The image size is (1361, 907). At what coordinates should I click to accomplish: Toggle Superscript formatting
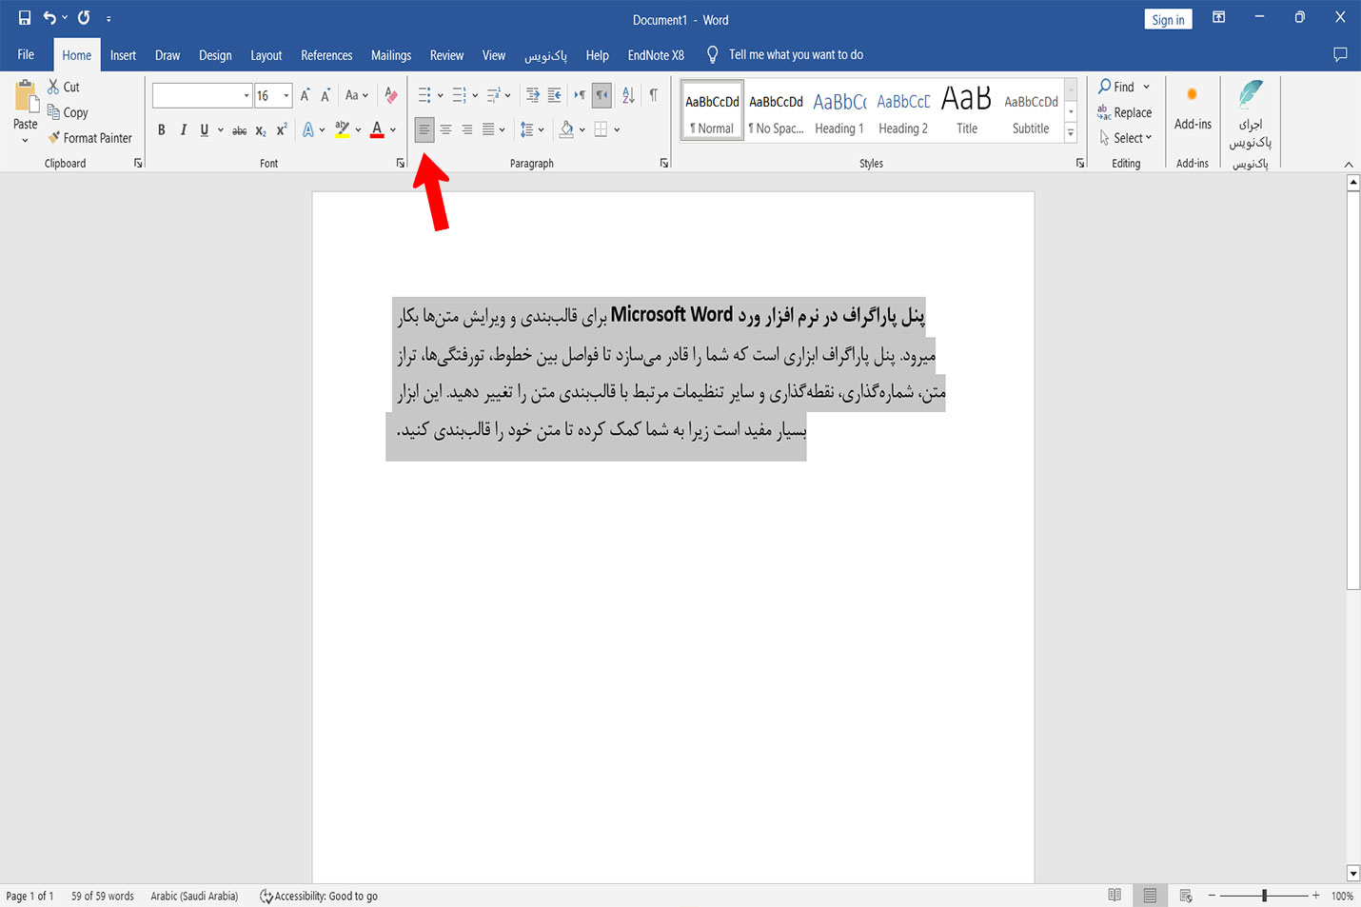tap(282, 129)
